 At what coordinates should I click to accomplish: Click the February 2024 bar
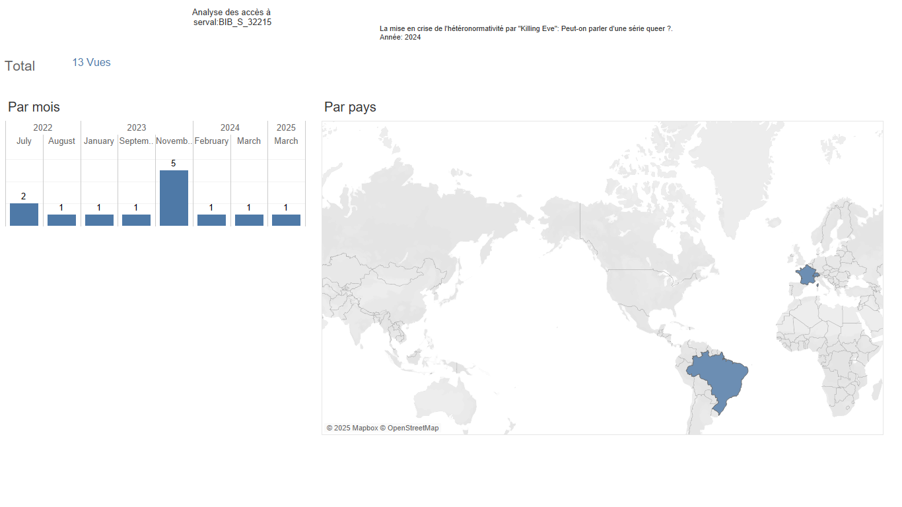point(211,220)
